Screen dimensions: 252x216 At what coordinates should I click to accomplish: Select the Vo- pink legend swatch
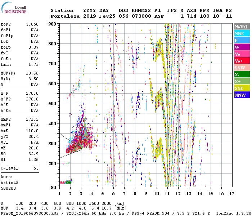pos(242,54)
